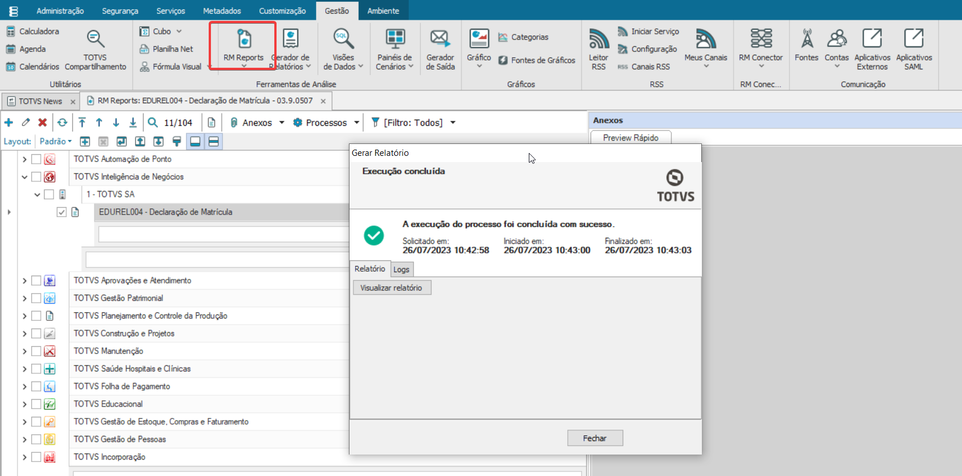Viewport: 962px width, 476px height.
Task: Close the TOTVS News tab
Action: pos(73,102)
